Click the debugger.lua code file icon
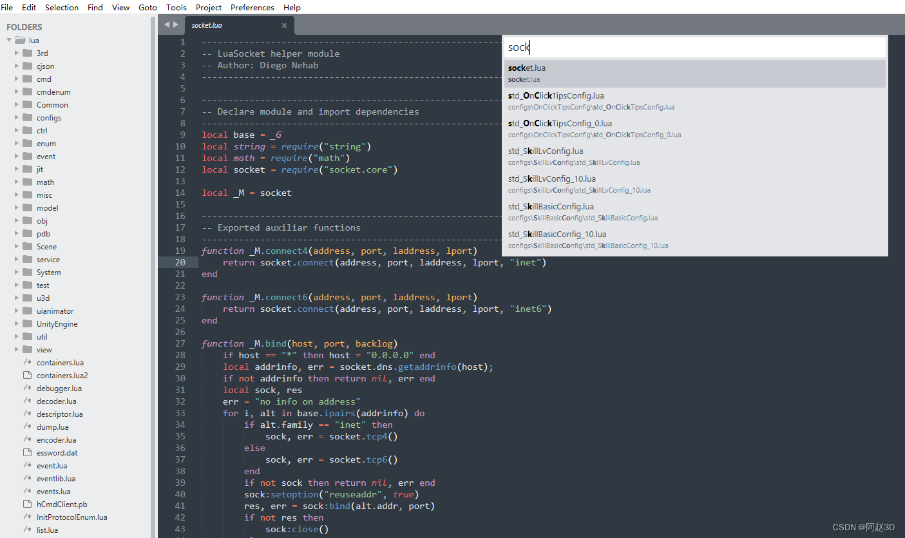Screen dimensions: 905x538 coord(27,388)
